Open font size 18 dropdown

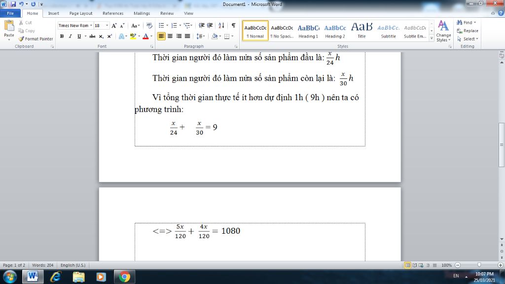(107, 26)
